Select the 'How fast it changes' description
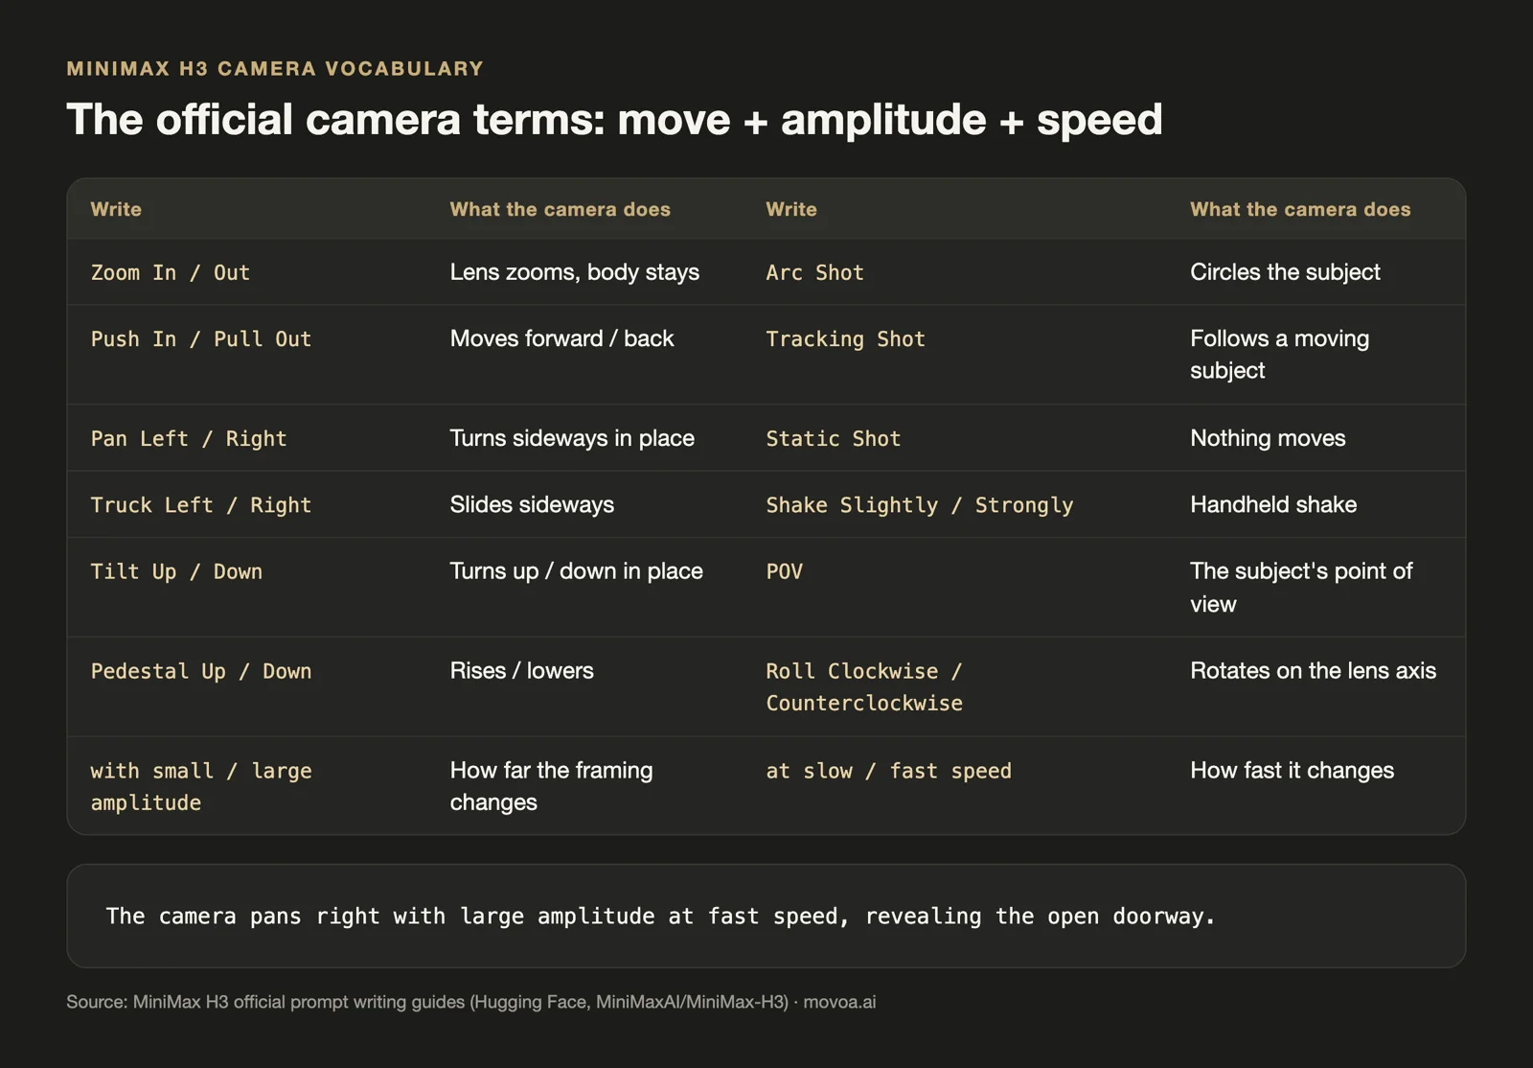Image resolution: width=1533 pixels, height=1068 pixels. 1292,771
